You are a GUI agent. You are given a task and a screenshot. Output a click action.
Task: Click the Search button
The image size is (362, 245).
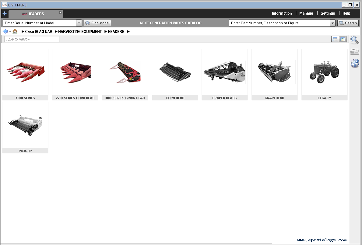click(x=348, y=23)
